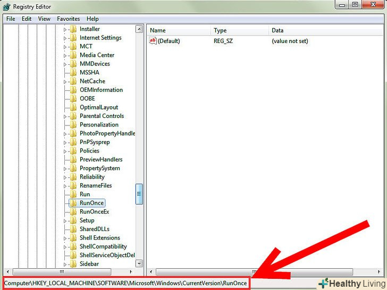Viewport: 387px width, 290px height.
Task: Click the OptimalLayout folder icon
Action: click(73, 107)
